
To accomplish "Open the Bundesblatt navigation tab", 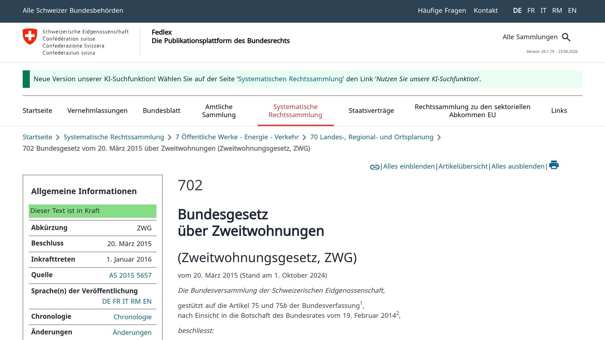I will (x=162, y=111).
